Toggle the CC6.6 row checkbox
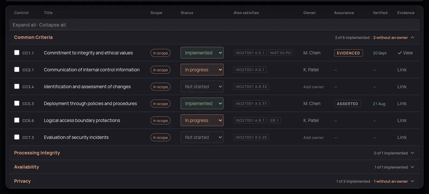429x194 pixels. [17, 120]
